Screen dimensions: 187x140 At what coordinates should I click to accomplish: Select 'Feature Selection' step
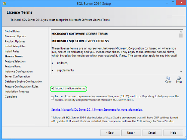15,61
